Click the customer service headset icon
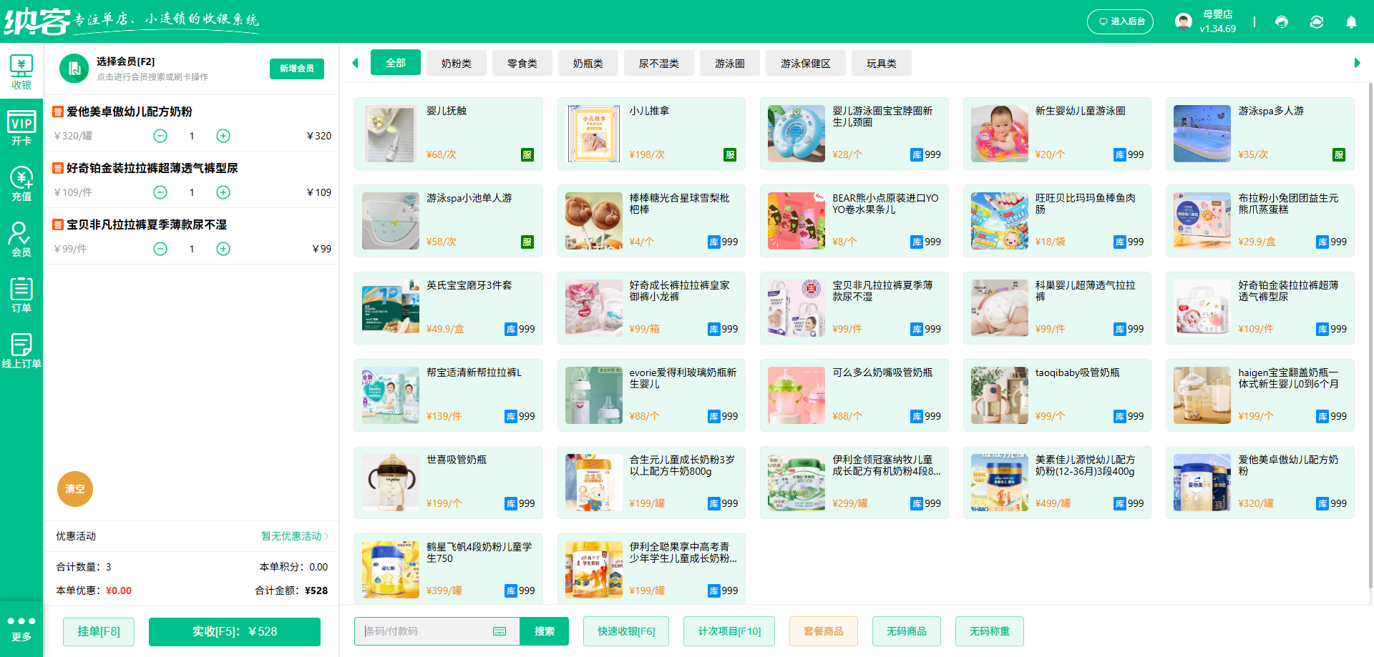This screenshot has width=1374, height=657. [x=1282, y=21]
